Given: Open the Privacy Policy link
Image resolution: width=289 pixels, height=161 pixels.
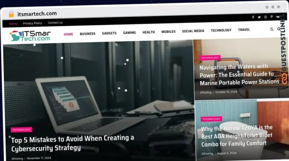Looking at the screenshot, I should (32, 23).
